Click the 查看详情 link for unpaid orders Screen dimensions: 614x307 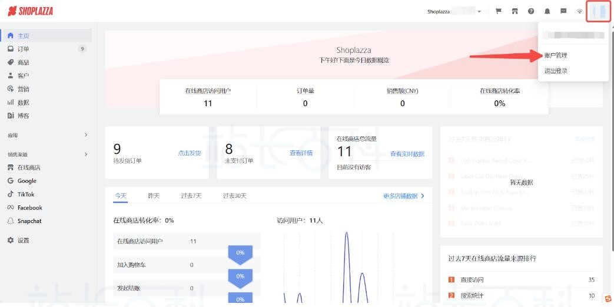click(301, 153)
